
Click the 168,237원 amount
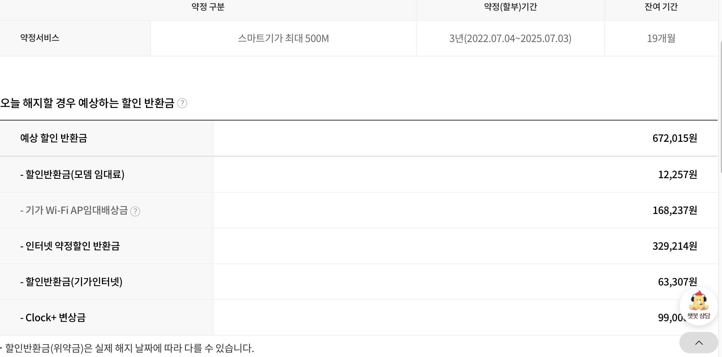(x=675, y=210)
